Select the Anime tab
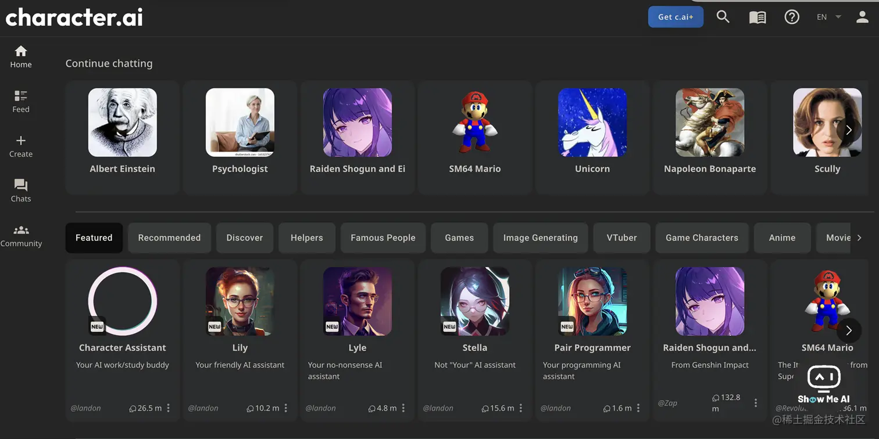 coord(782,238)
